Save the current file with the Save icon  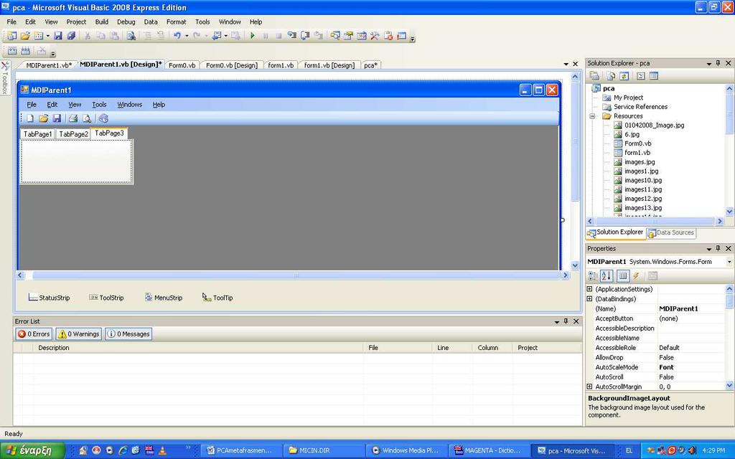57,36
